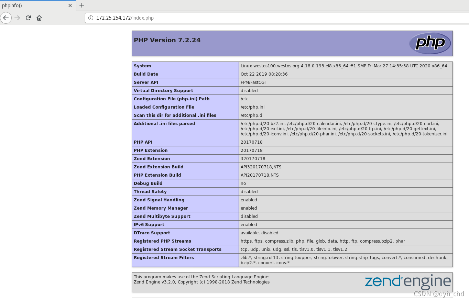Click the PHP logo image

pyautogui.click(x=430, y=43)
